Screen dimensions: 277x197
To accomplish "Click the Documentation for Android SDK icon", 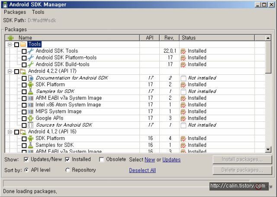I will [x=31, y=78].
